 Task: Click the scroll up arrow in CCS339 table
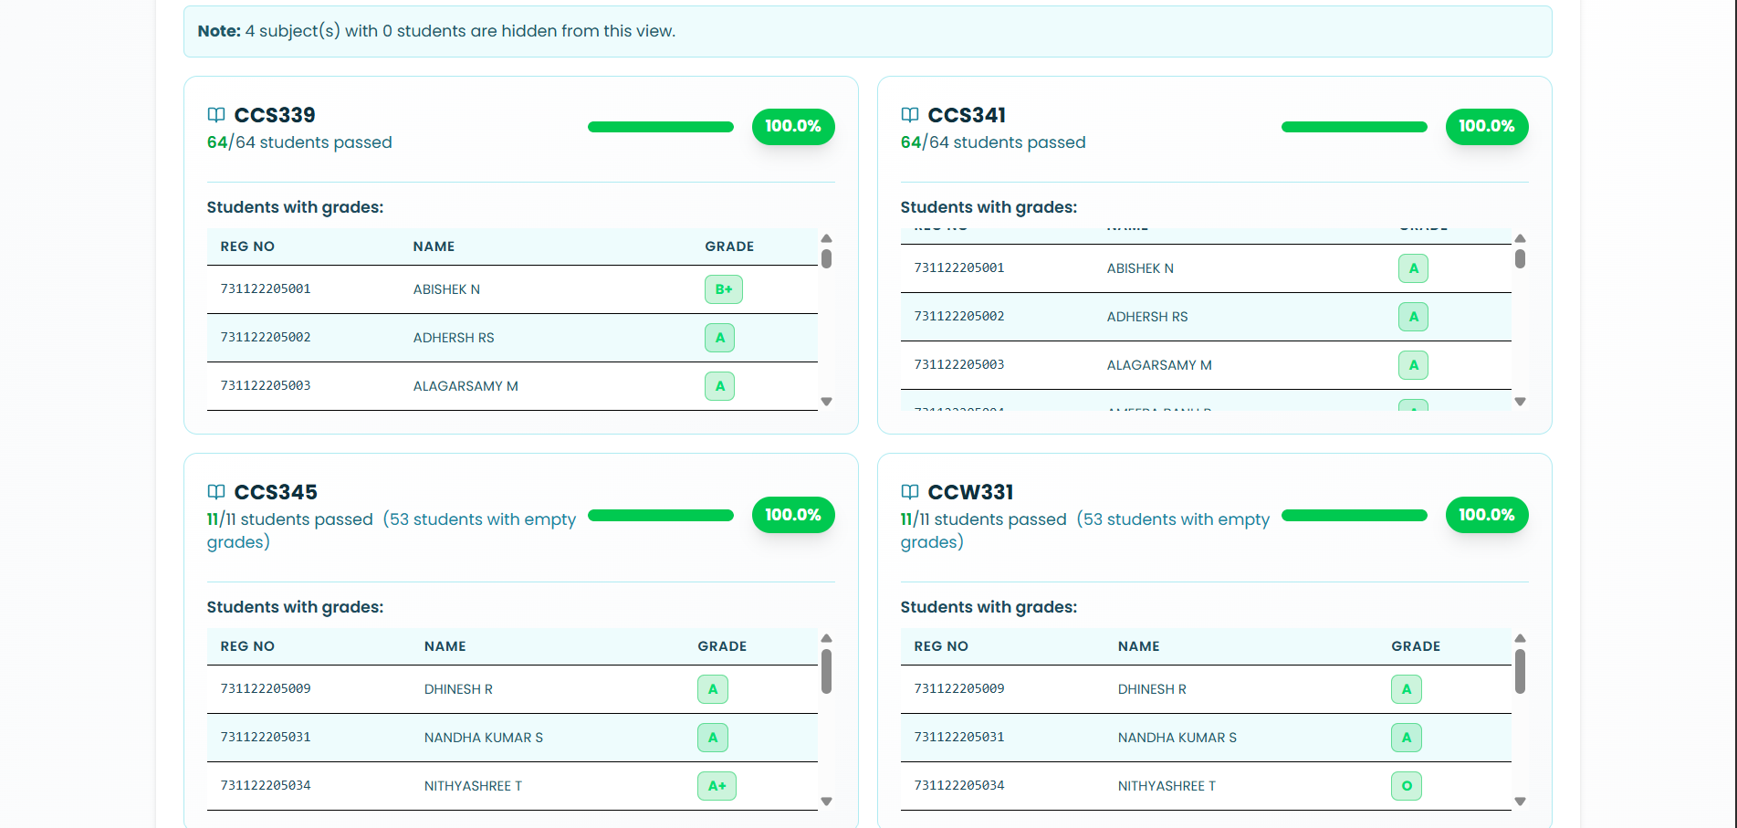pyautogui.click(x=826, y=238)
